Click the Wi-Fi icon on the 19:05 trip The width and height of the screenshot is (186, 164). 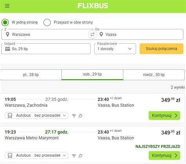(x=74, y=116)
